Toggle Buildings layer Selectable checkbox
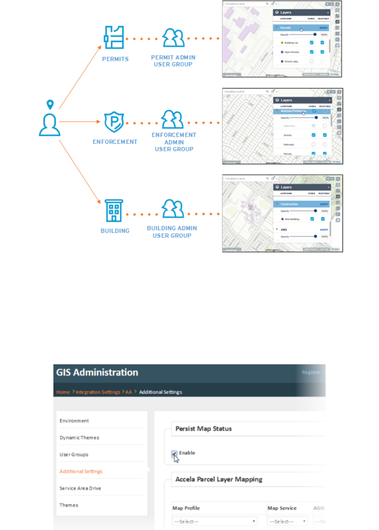Screen dimensions: 379x530 323,43
